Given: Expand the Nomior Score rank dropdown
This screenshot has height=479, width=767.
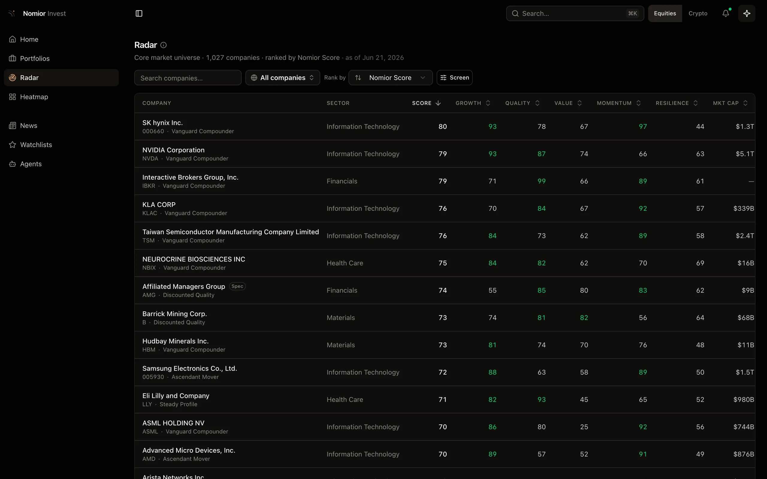Looking at the screenshot, I should click(x=390, y=78).
